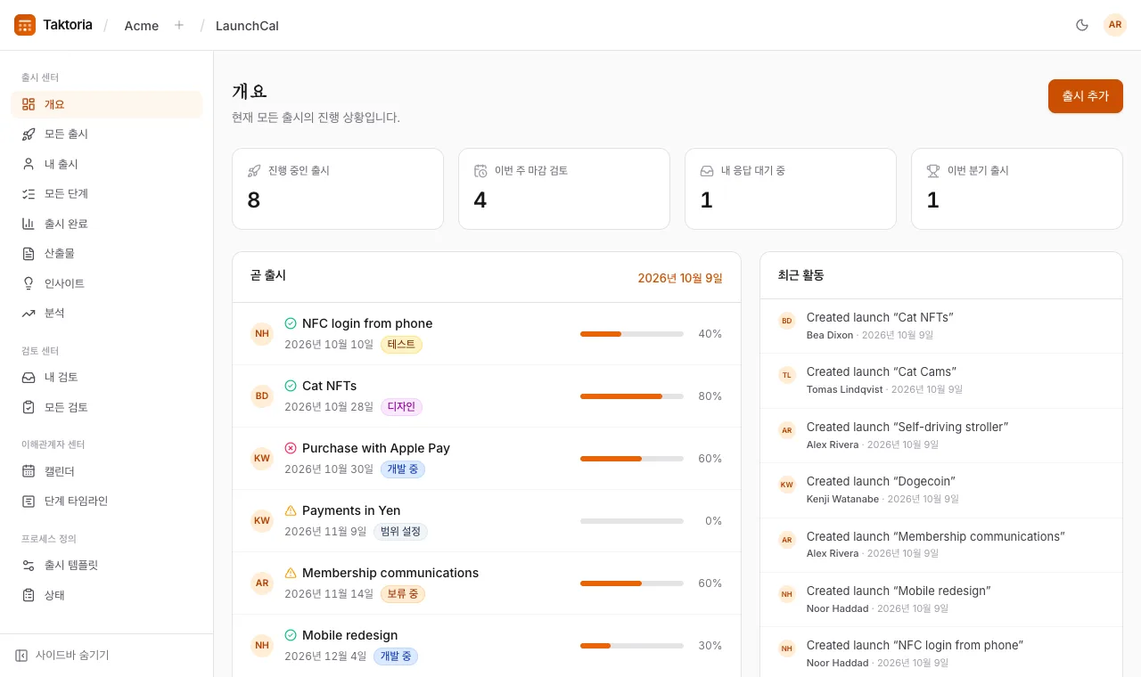1141x677 pixels.
Task: Open Mobile redesign launch in 곧 출시
Action: point(487,646)
